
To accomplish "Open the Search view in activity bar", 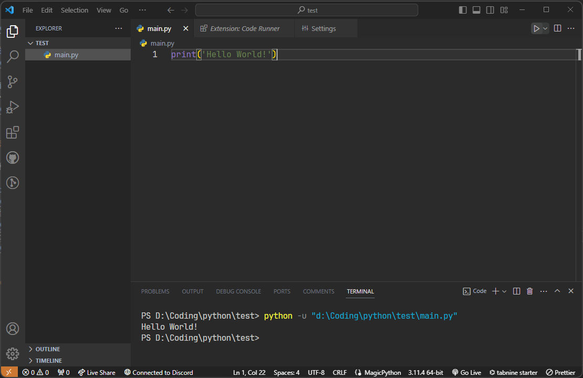I will 13,56.
